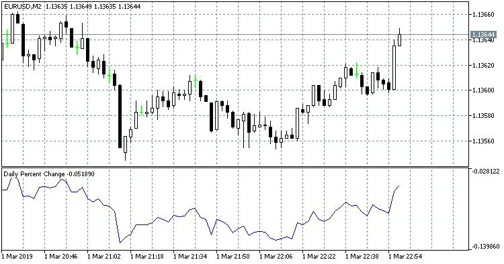Click the 1 Mar 22:06 time label
This screenshot has height=264, width=504.
click(x=276, y=257)
